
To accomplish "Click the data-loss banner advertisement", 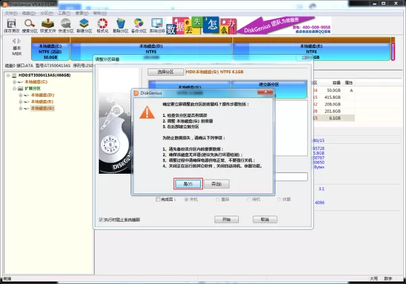I will tap(248, 25).
